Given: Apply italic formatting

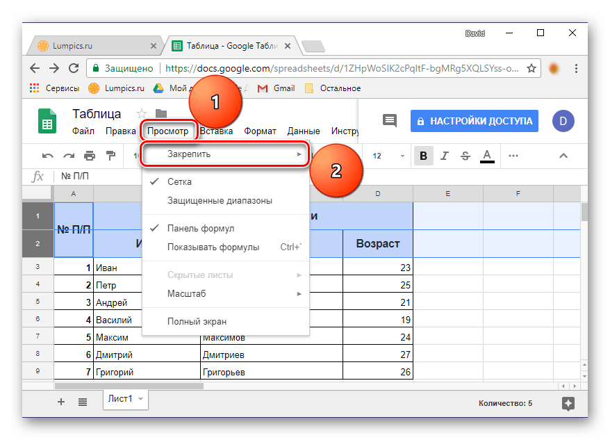Looking at the screenshot, I should point(444,156).
